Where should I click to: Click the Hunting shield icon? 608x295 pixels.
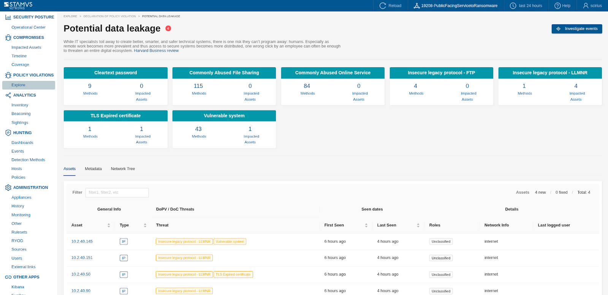click(8, 133)
